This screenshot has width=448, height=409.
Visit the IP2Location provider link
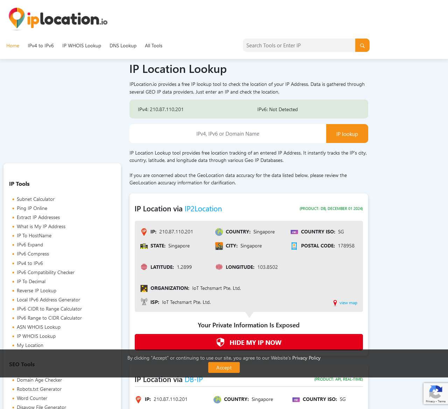203,209
